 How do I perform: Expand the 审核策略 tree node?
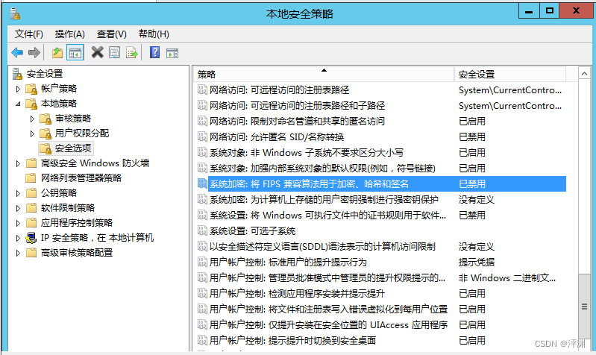pyautogui.click(x=32, y=119)
